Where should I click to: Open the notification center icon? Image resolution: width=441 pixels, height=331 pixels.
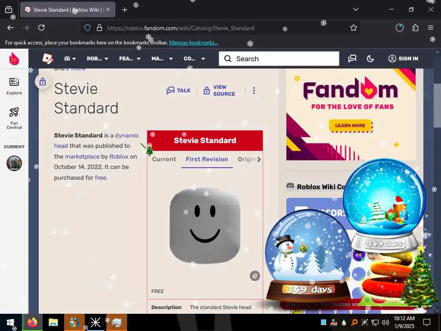point(427,322)
